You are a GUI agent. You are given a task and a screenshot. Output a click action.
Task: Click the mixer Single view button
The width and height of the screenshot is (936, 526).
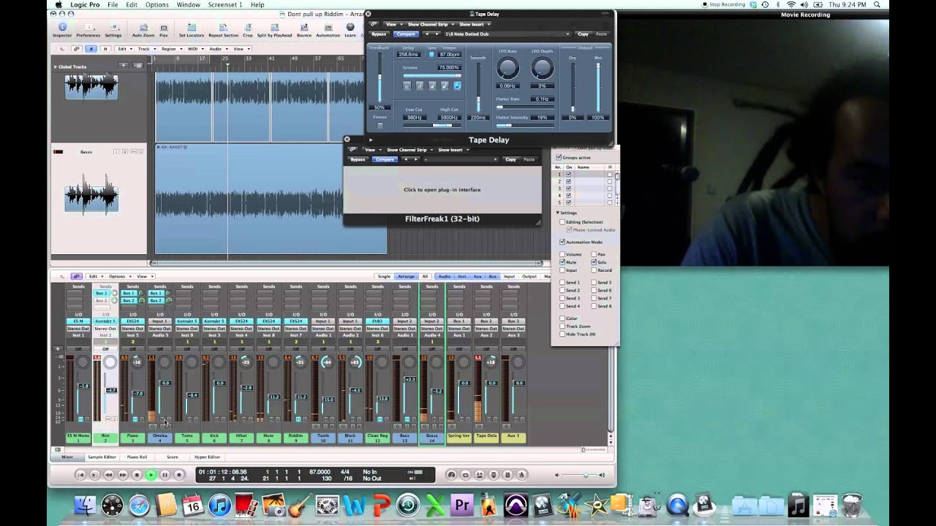pos(384,276)
